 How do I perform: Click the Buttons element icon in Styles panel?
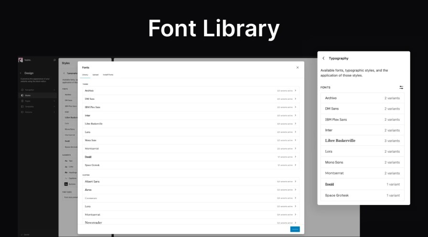tap(66, 184)
